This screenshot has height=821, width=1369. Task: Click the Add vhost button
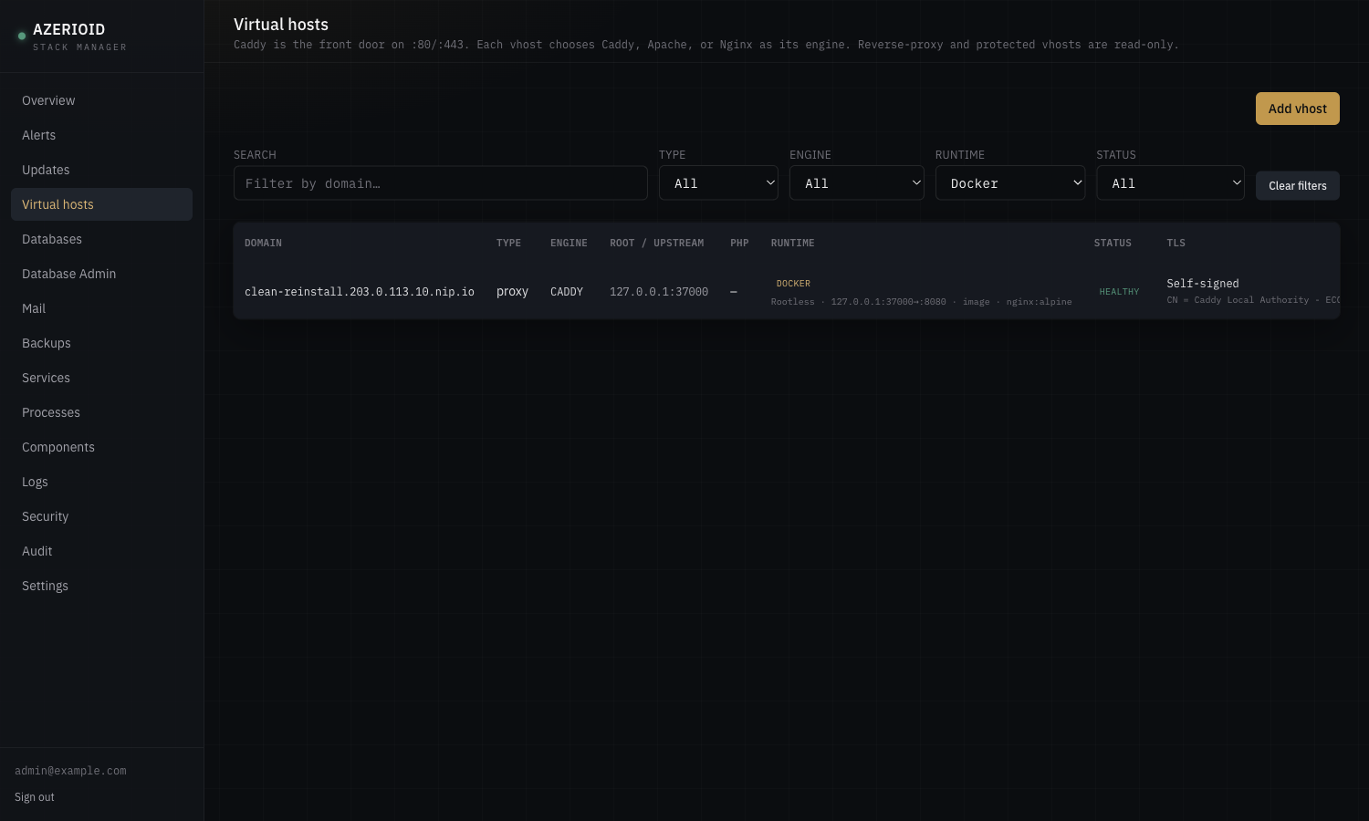click(x=1297, y=109)
